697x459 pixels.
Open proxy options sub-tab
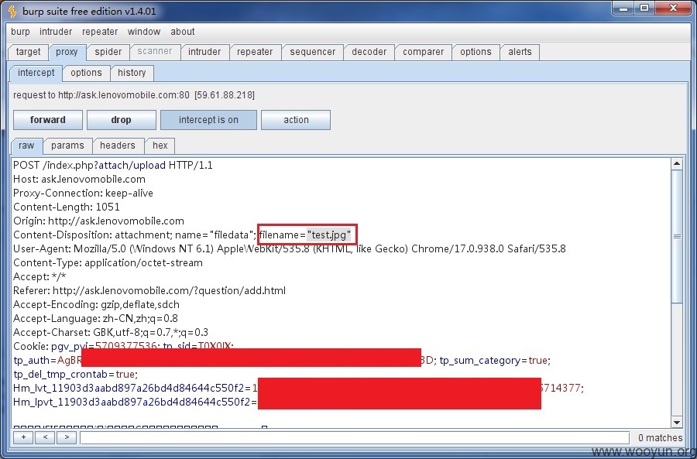(86, 73)
